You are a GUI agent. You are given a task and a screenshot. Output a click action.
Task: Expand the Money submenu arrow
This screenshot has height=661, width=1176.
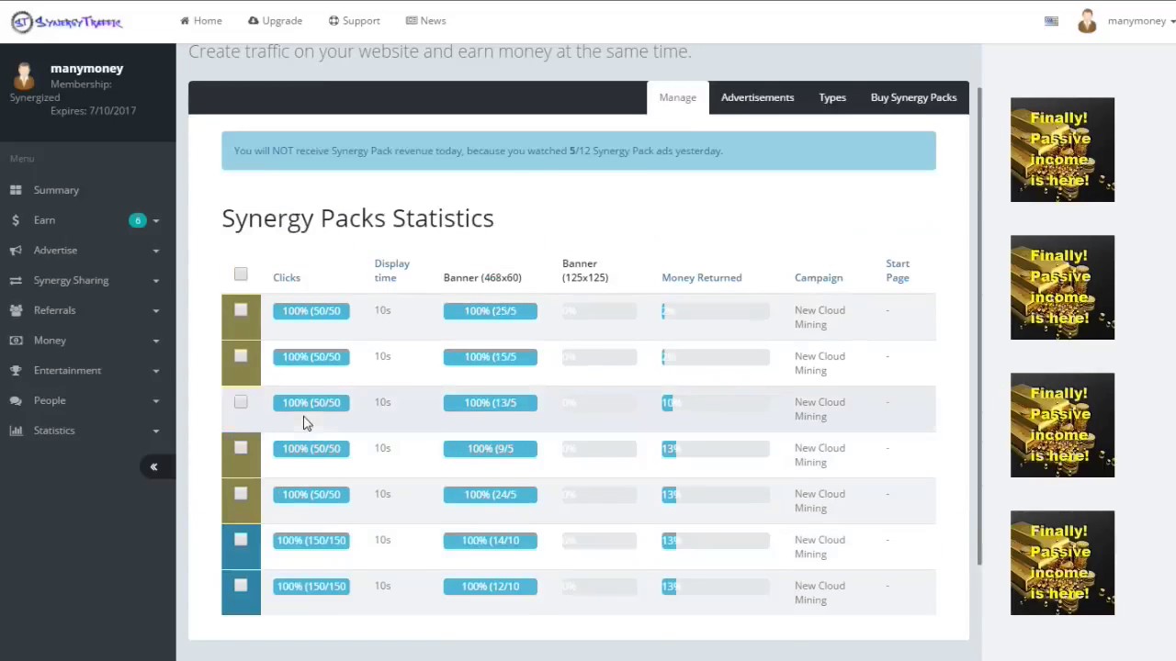pos(155,341)
